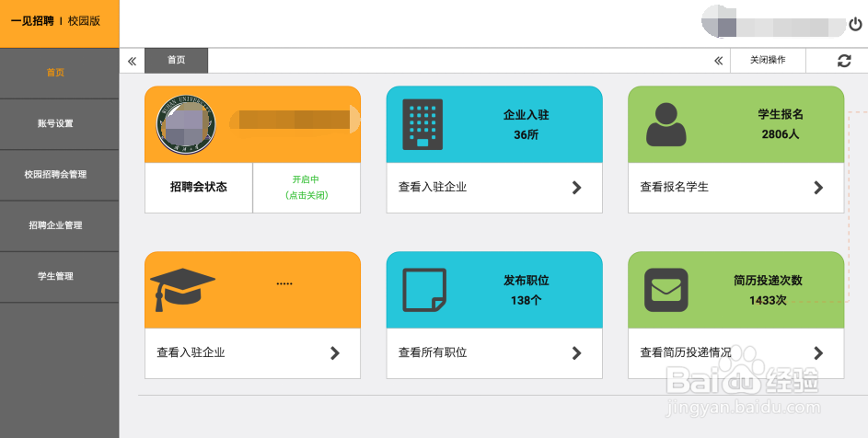Click the 招聘会状态 label

[198, 187]
